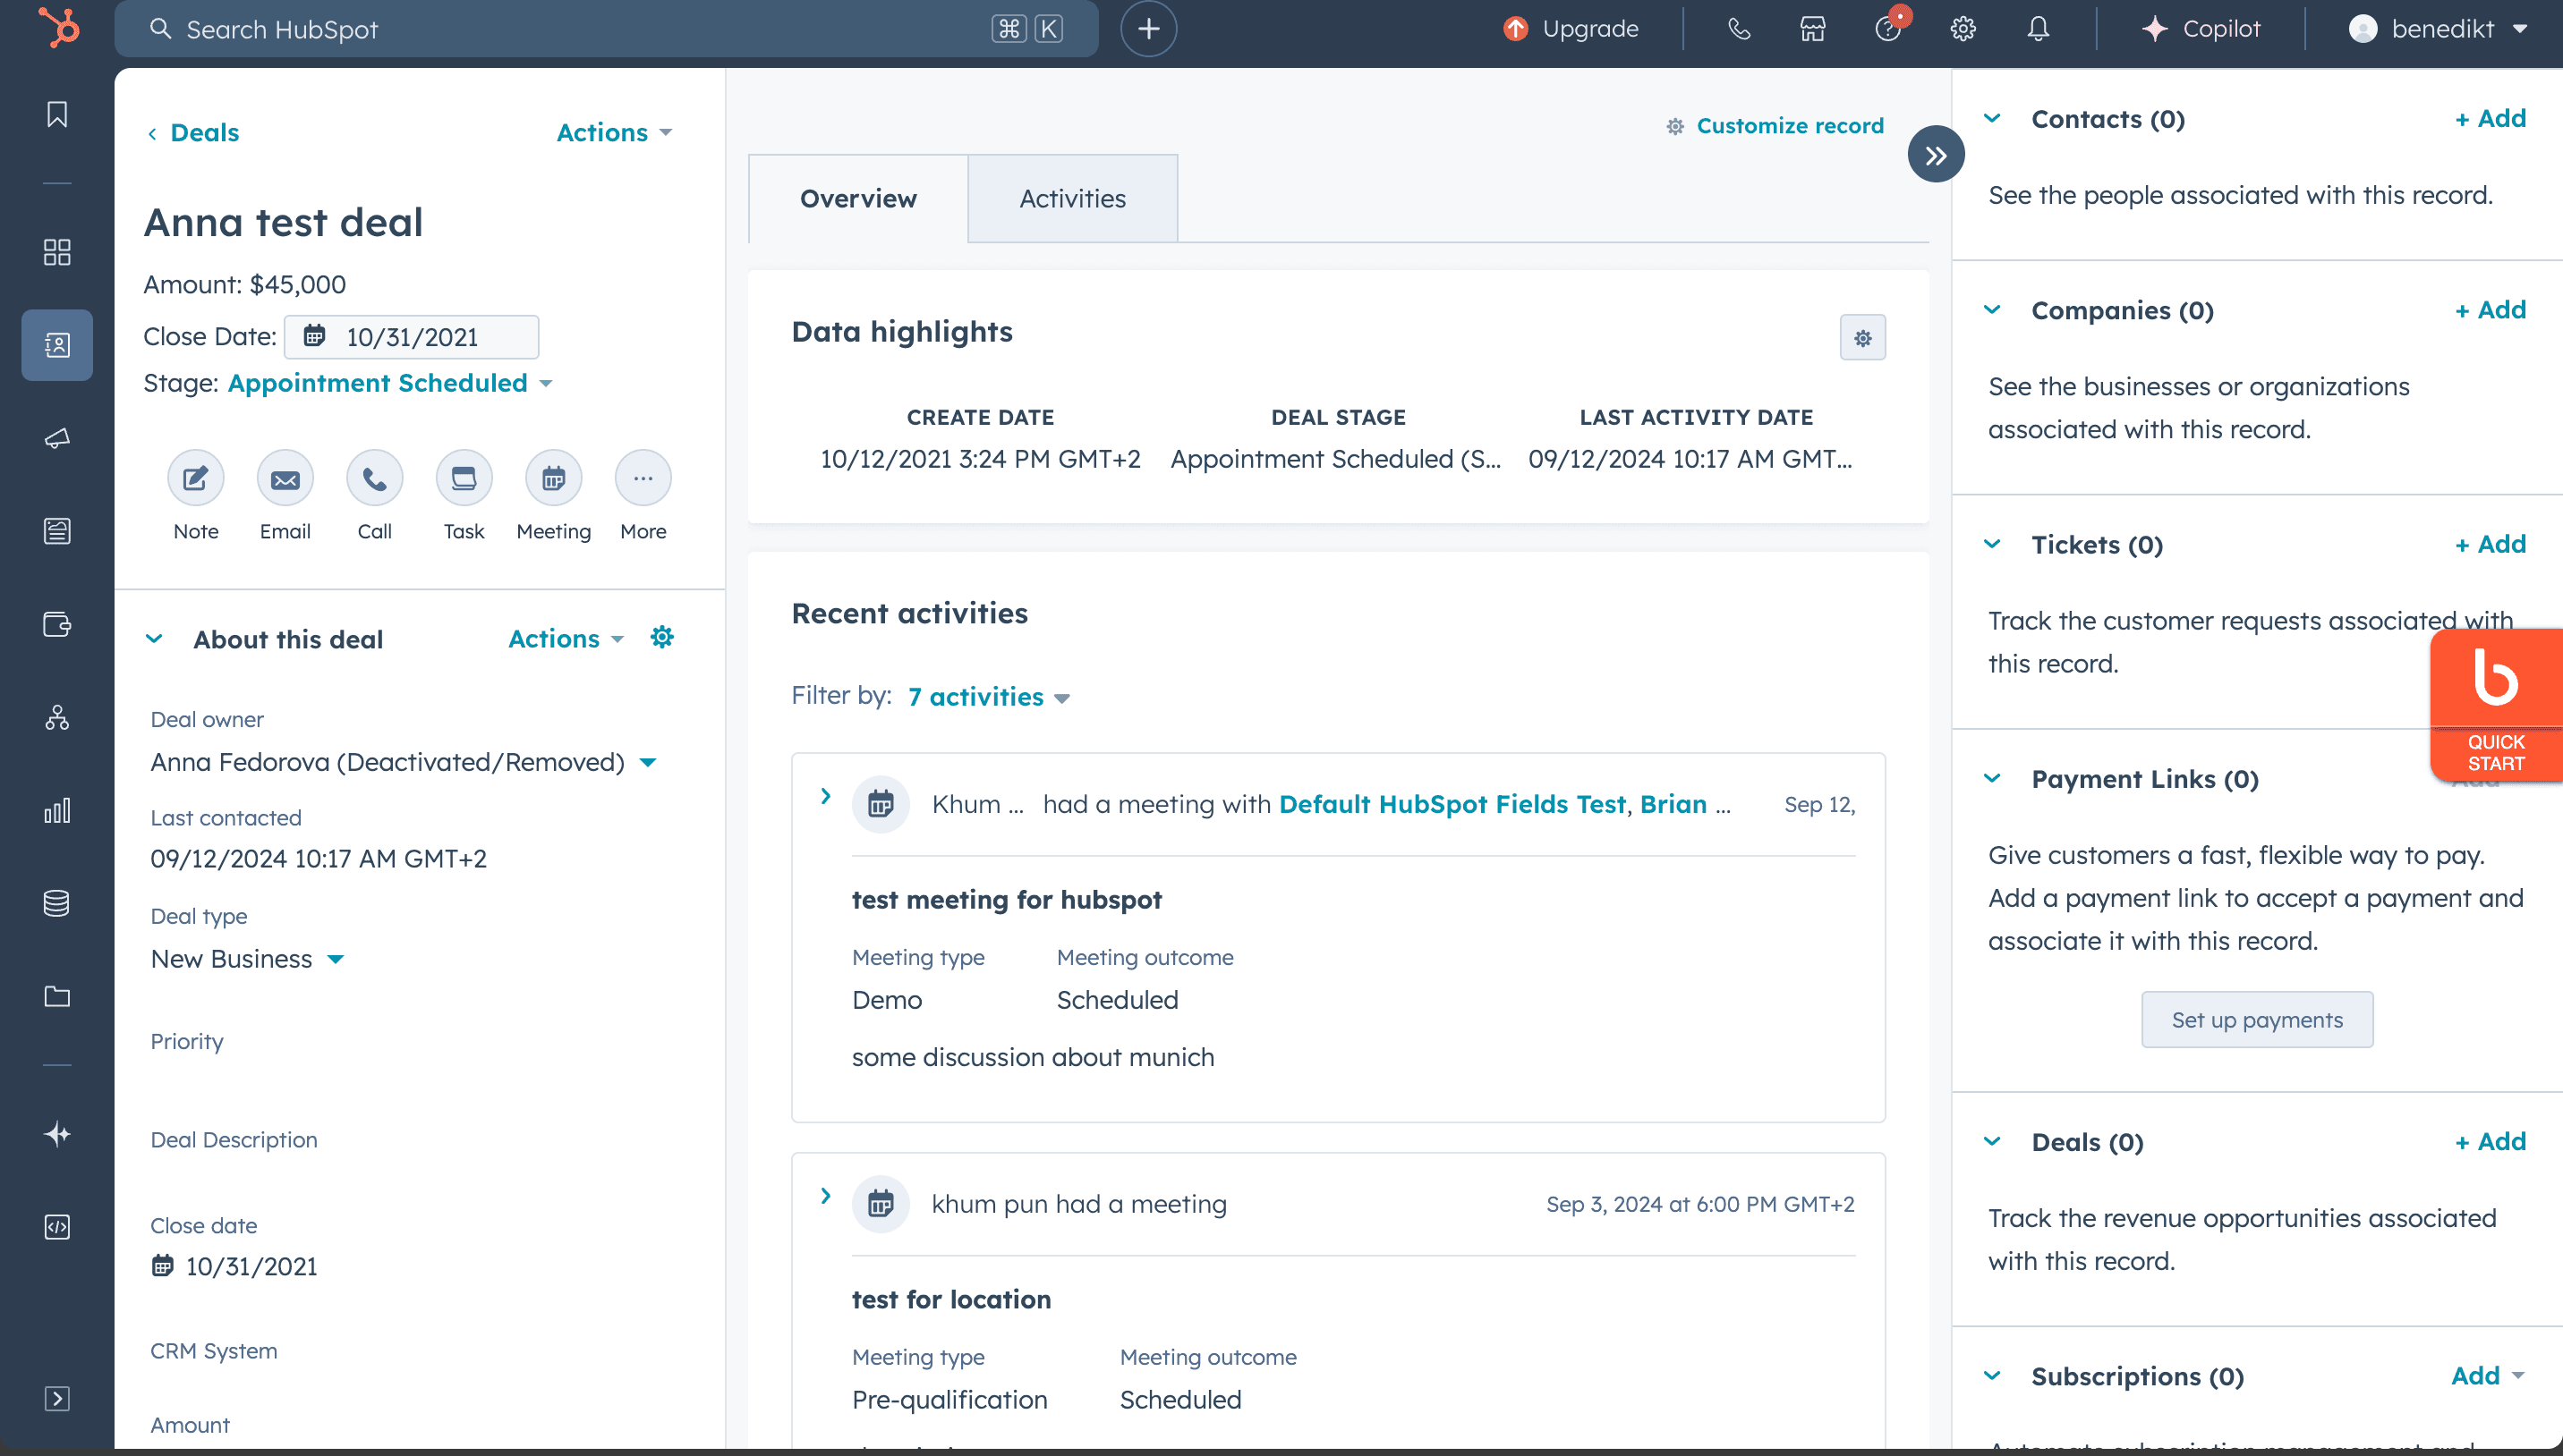Click Customize record link
The width and height of the screenshot is (2563, 1456).
tap(1775, 126)
